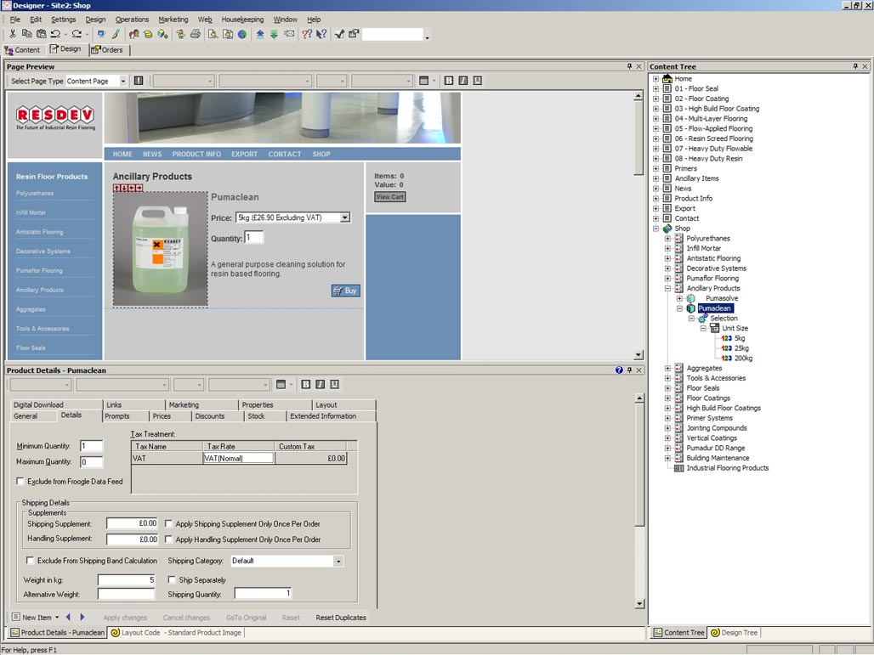Click the green download arrow icon

[274, 35]
